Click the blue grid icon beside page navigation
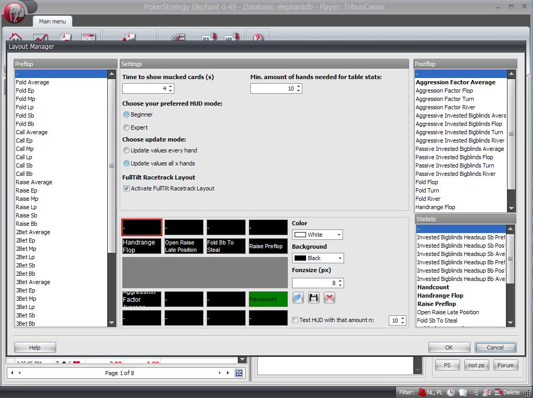Screen dimensions: 533x398 [x=239, y=373]
